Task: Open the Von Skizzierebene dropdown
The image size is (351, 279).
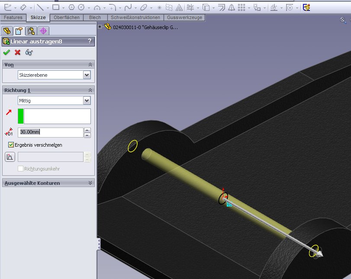Action: click(87, 75)
